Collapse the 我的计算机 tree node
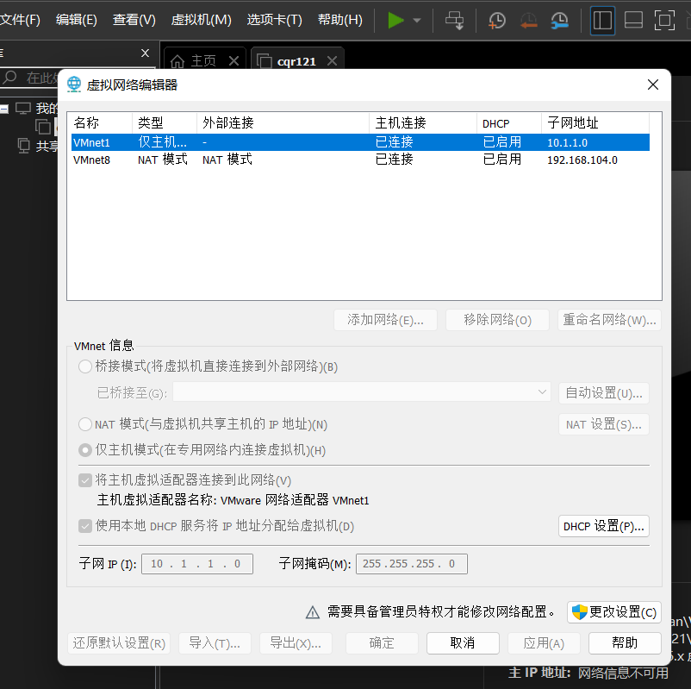The height and width of the screenshot is (689, 691). (x=4, y=109)
